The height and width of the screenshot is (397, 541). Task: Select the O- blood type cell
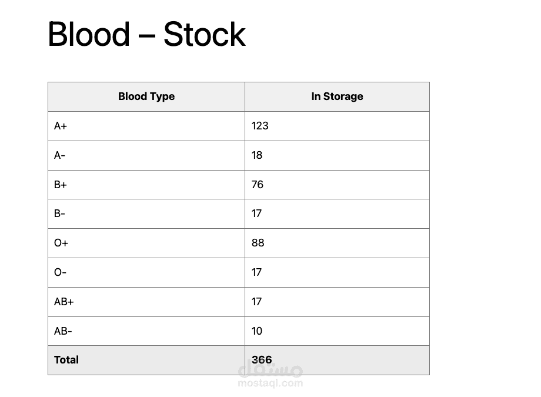60,272
